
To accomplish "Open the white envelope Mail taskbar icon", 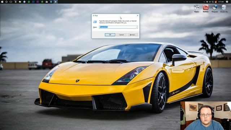I will click(47, 2).
